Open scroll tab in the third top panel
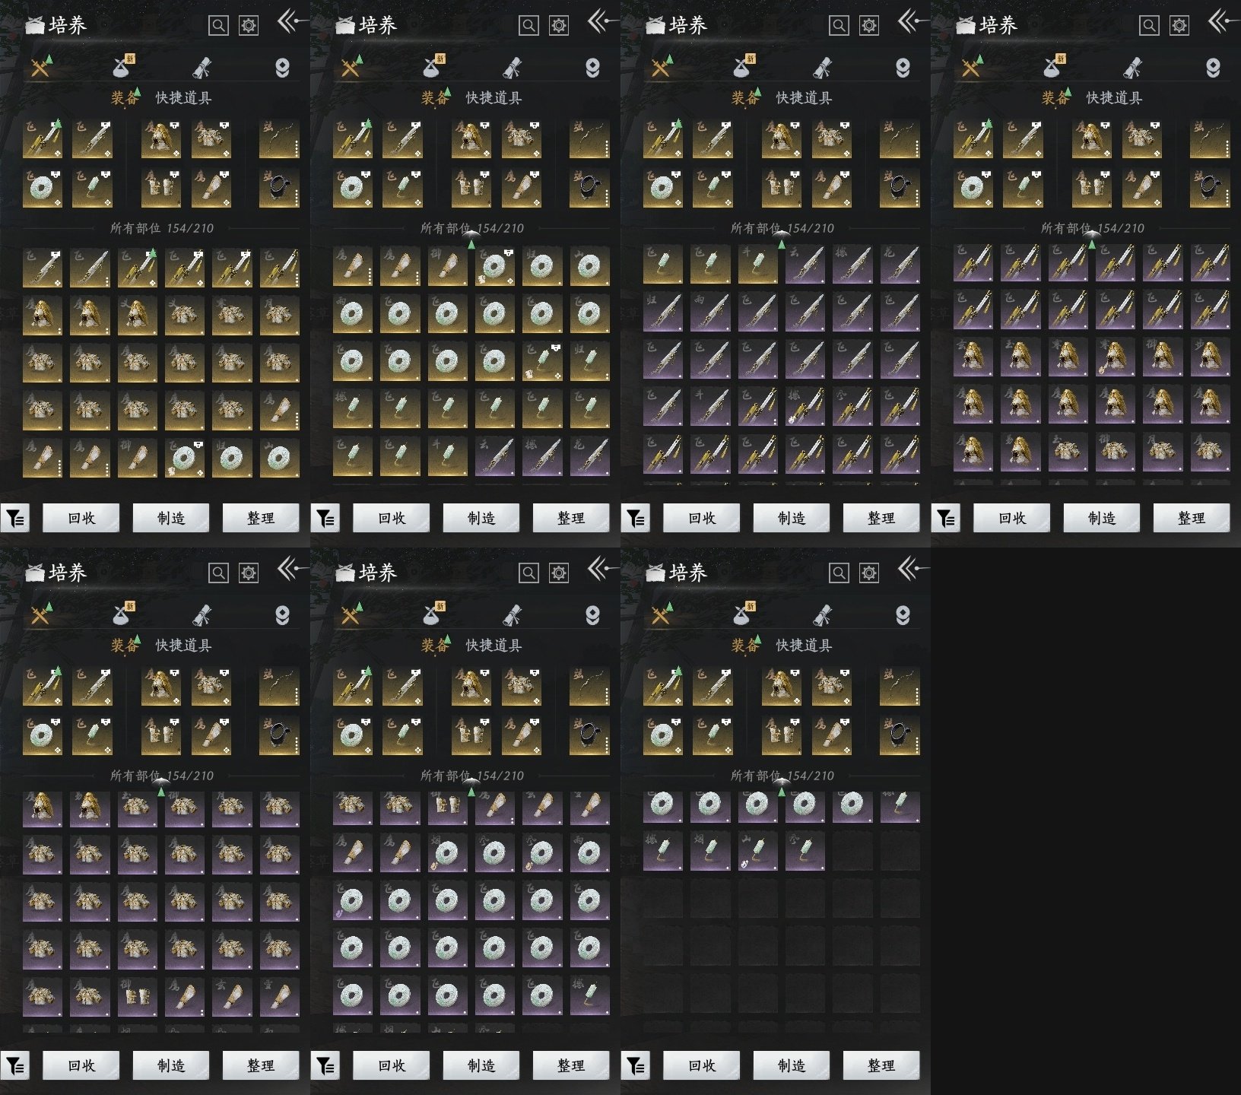 (823, 68)
